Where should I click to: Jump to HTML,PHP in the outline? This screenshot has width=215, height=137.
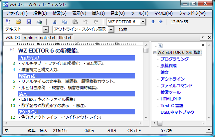tap(171, 99)
